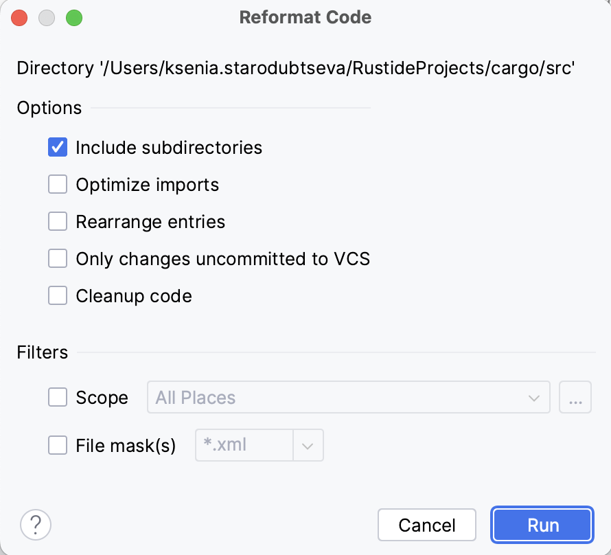Select the Scope label text

102,397
